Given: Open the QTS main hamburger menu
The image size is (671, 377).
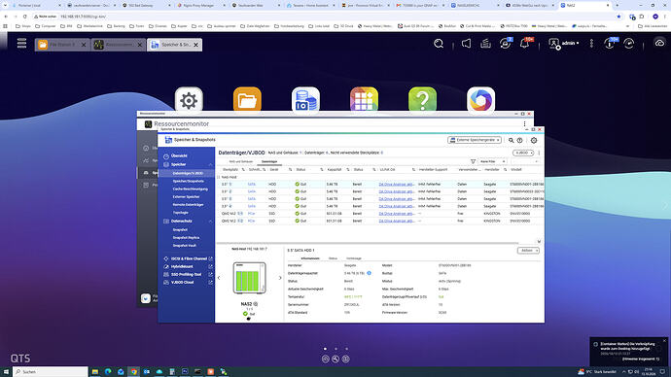Looking at the screenshot, I should (21, 43).
